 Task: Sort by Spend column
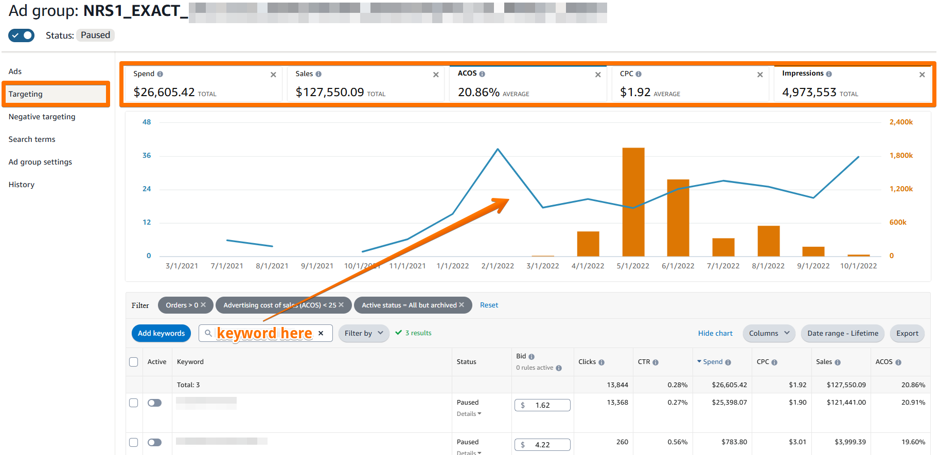tap(713, 362)
